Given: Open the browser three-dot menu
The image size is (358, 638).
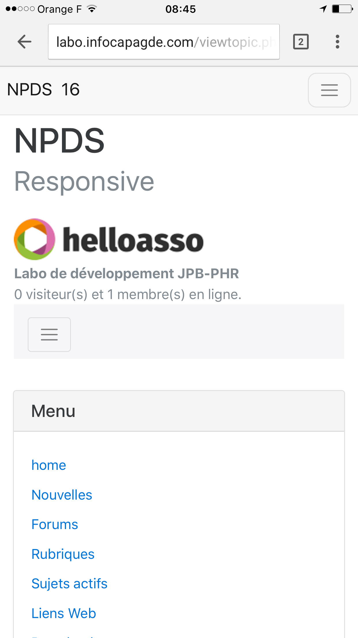Looking at the screenshot, I should click(x=337, y=42).
